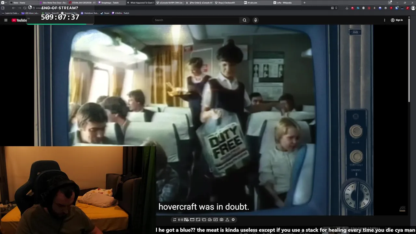Click the resize player icon
Viewport: 416px width, 234px height.
click(x=198, y=220)
